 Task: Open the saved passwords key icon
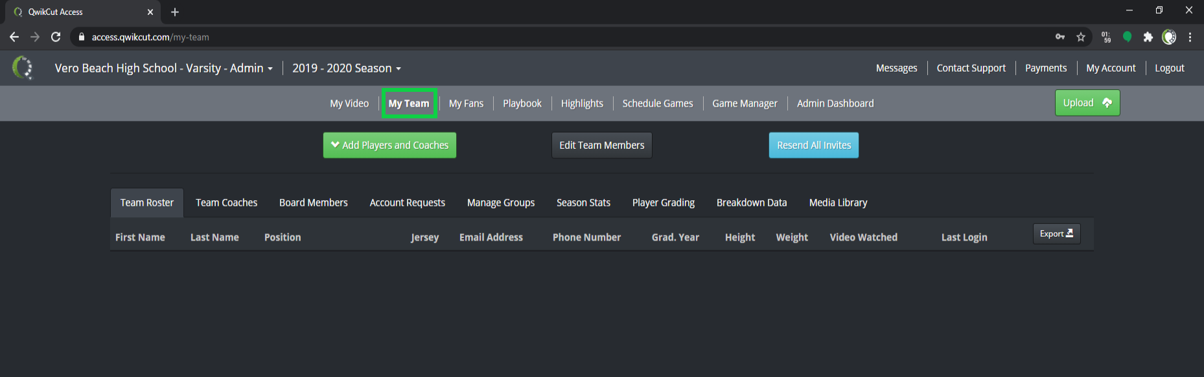(x=1060, y=37)
